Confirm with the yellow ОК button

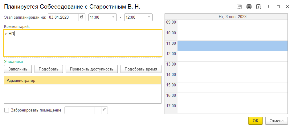(x=255, y=121)
